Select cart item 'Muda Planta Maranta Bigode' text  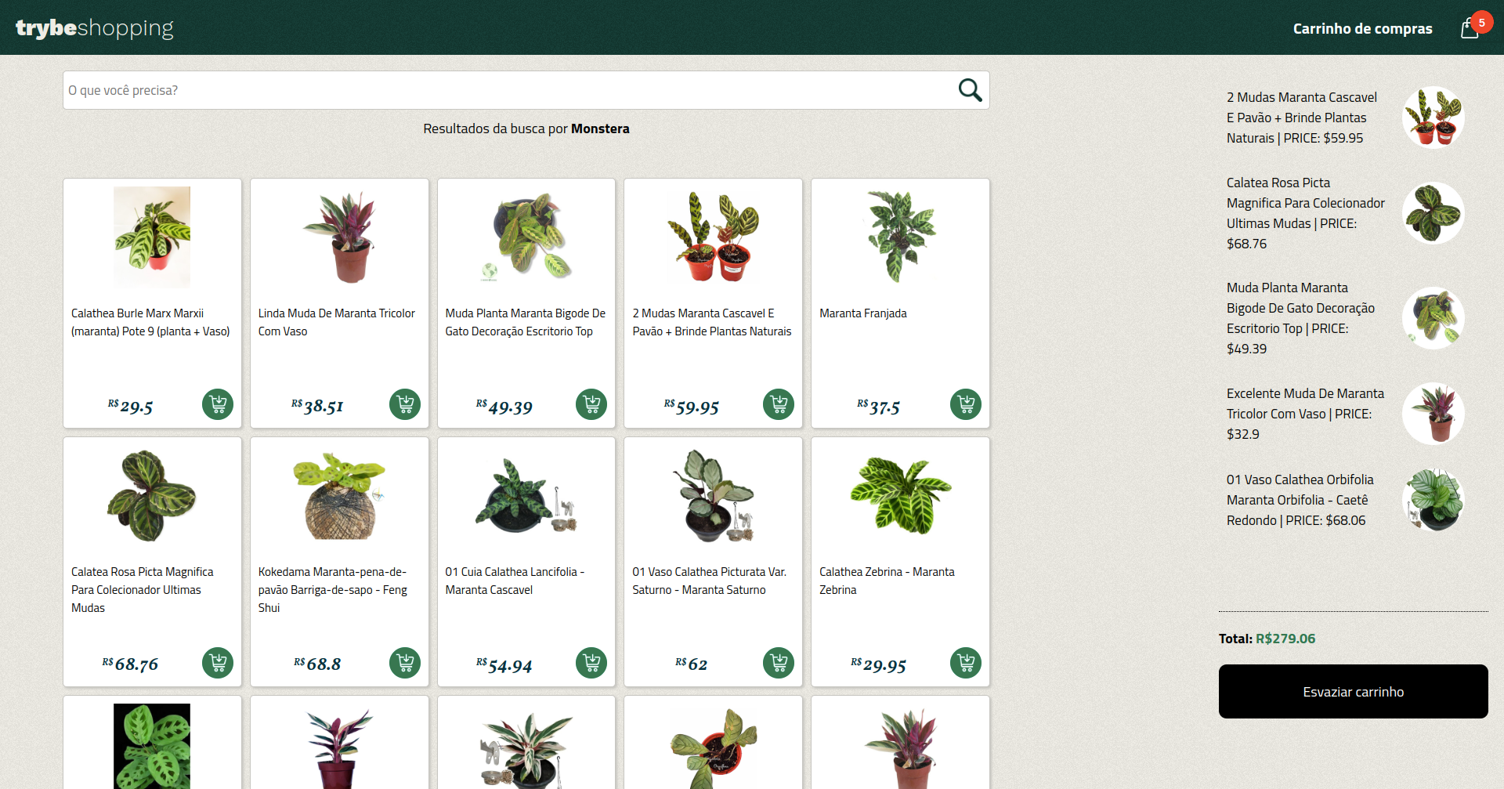pos(1300,318)
